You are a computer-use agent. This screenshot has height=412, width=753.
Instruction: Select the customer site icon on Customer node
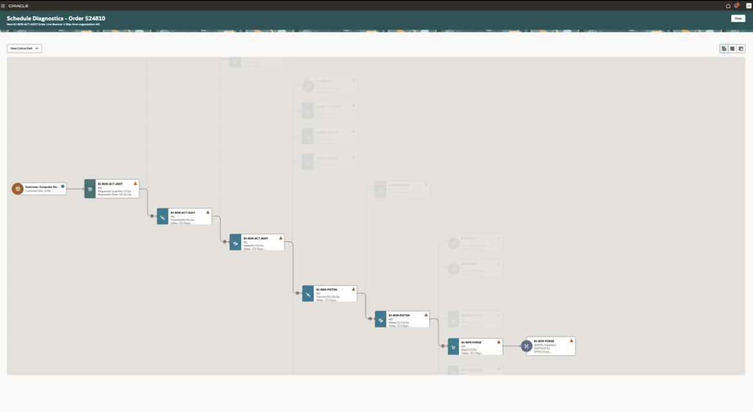click(x=17, y=189)
